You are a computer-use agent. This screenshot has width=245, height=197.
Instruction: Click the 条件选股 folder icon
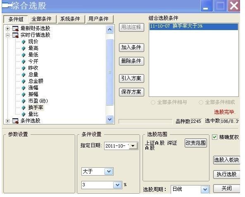tap(15, 121)
